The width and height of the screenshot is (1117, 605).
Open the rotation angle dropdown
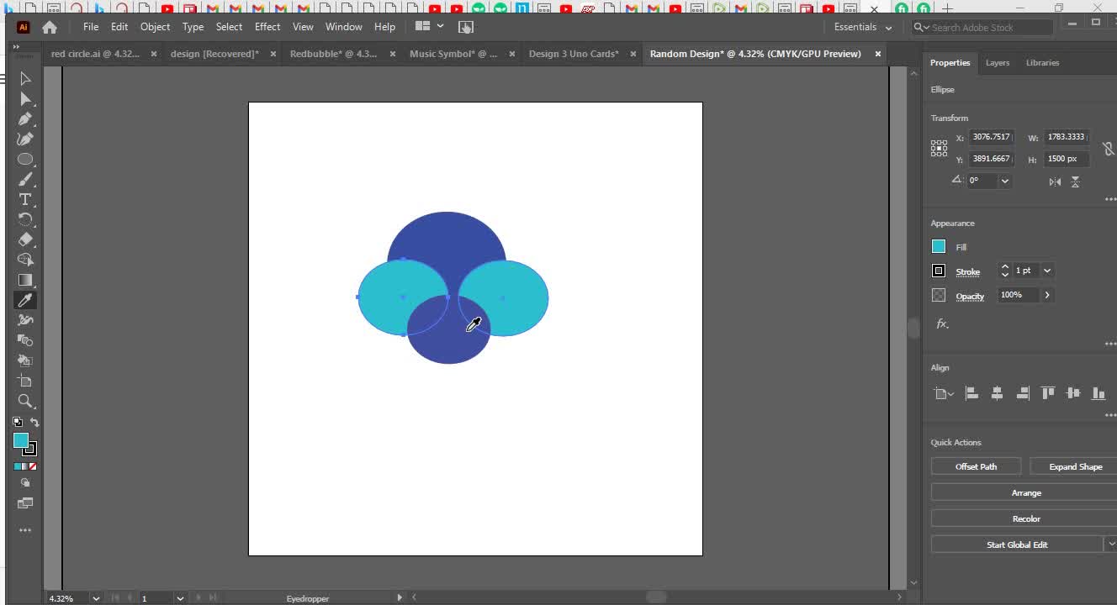[x=1005, y=181]
